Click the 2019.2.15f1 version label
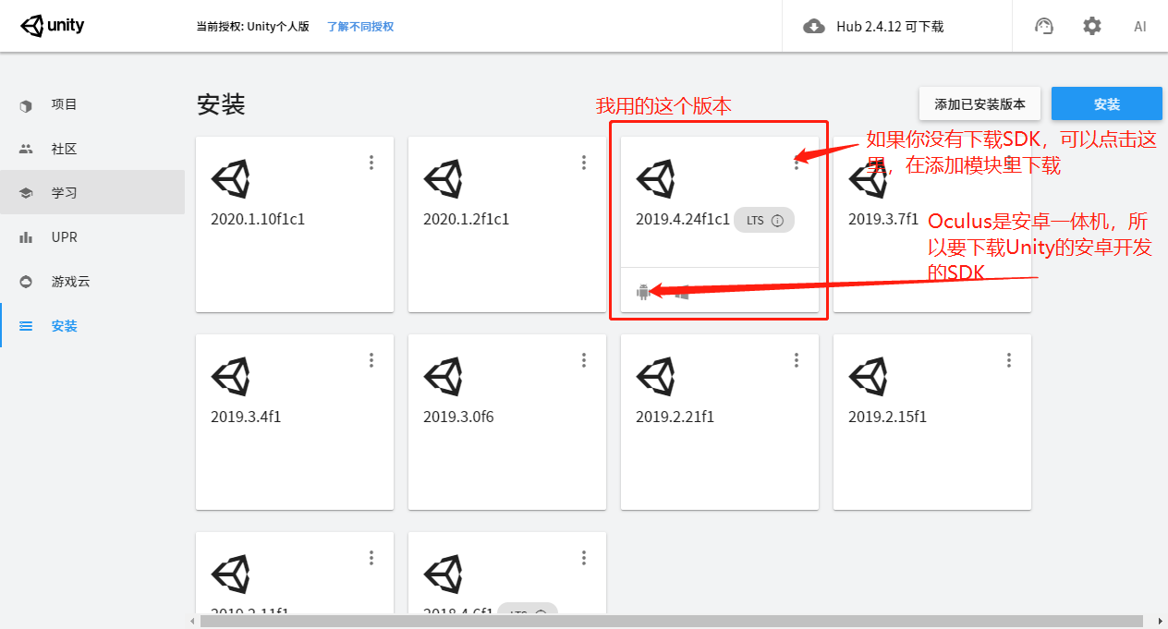Viewport: 1168px width, 629px height. (x=887, y=417)
